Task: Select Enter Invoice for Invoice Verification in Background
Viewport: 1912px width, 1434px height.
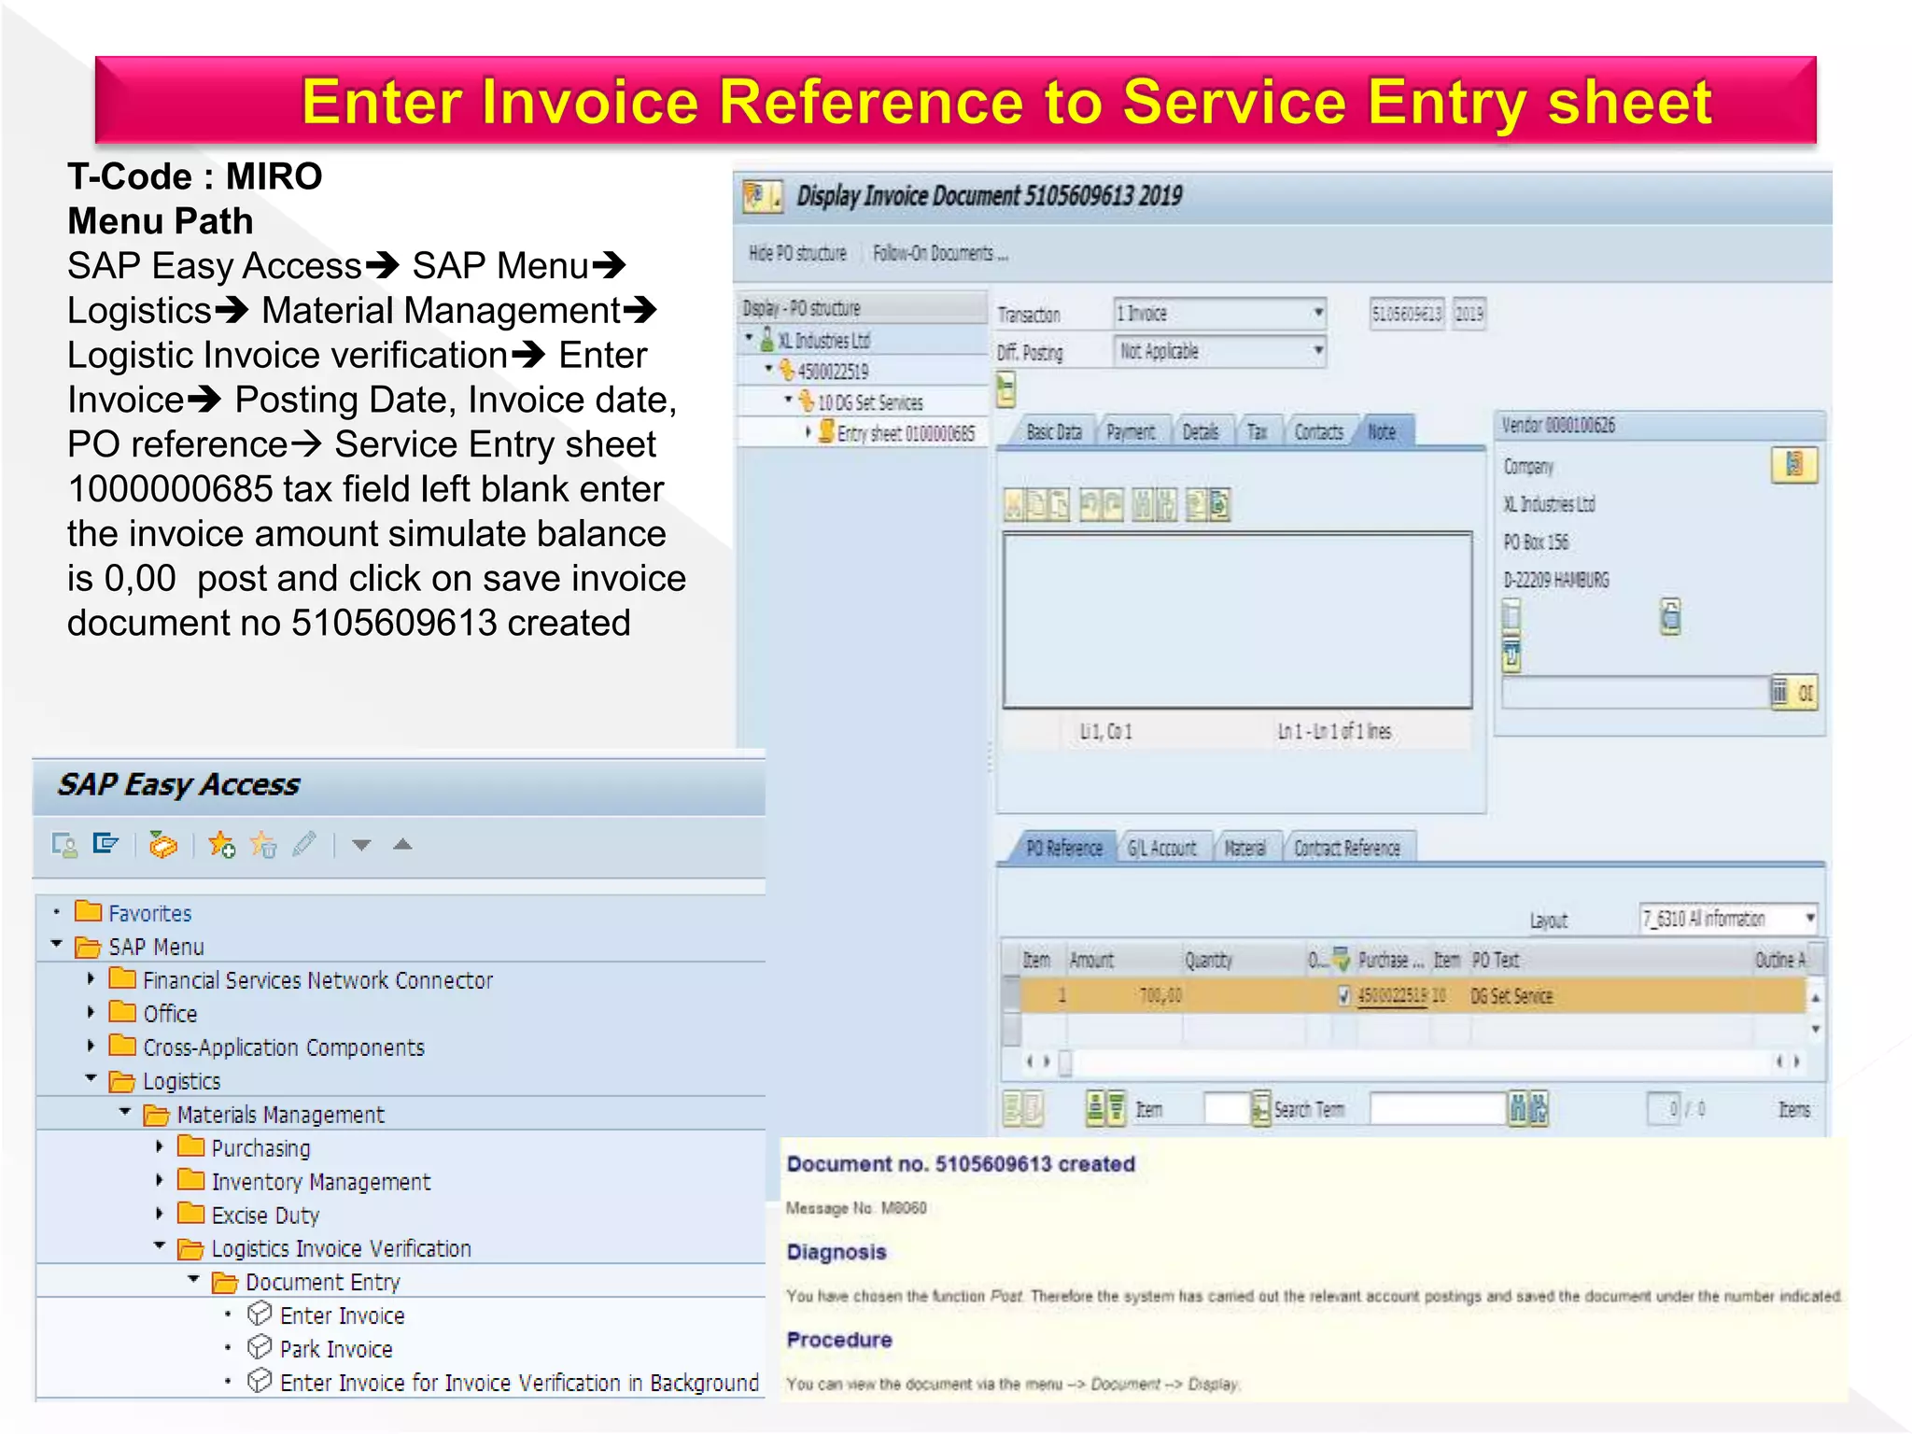Action: pyautogui.click(x=519, y=1383)
